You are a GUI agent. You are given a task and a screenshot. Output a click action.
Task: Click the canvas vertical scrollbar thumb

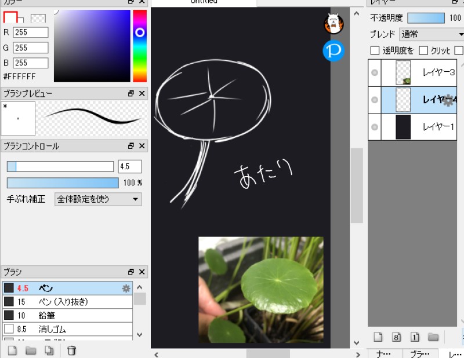click(357, 185)
